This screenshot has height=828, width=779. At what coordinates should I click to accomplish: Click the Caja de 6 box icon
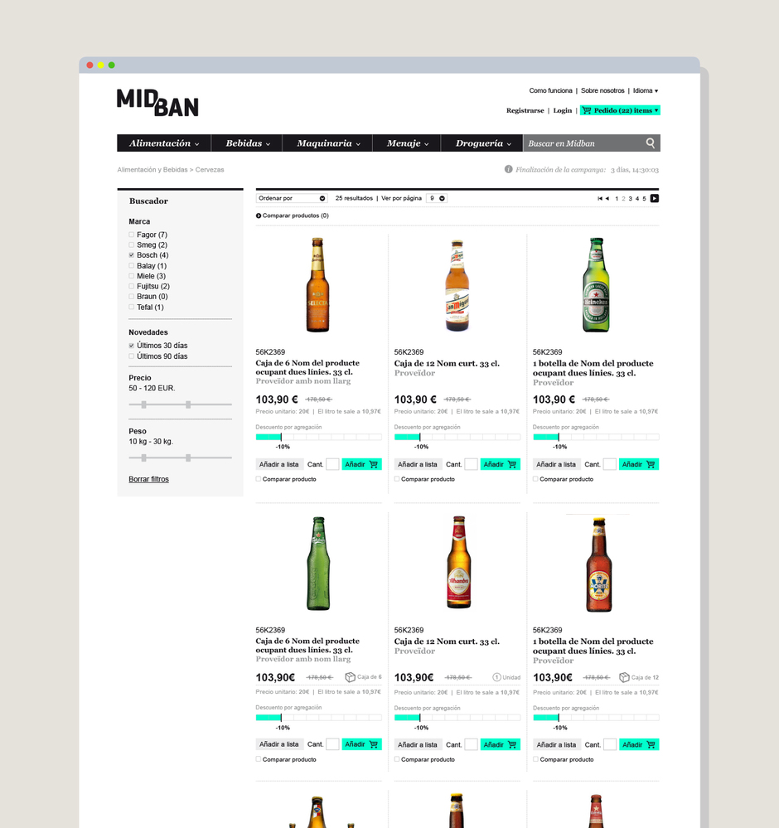pos(351,677)
